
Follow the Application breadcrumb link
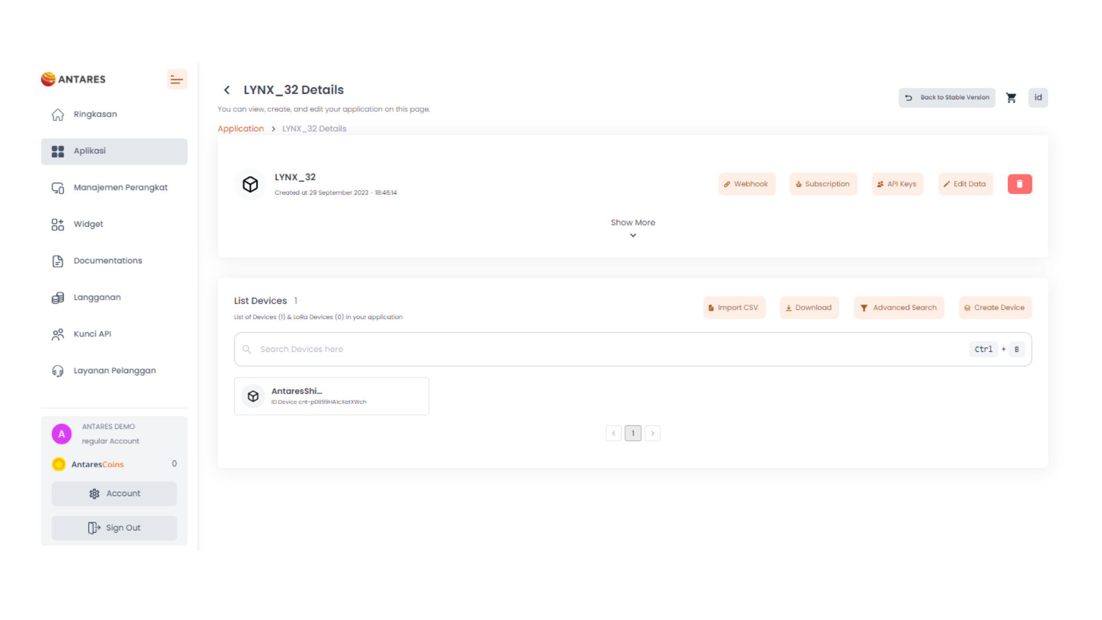tap(240, 129)
